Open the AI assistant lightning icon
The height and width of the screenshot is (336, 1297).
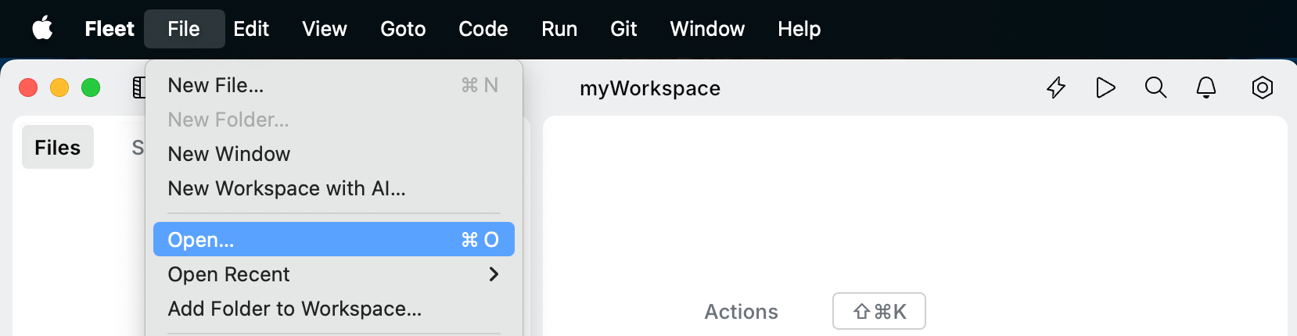click(x=1056, y=88)
